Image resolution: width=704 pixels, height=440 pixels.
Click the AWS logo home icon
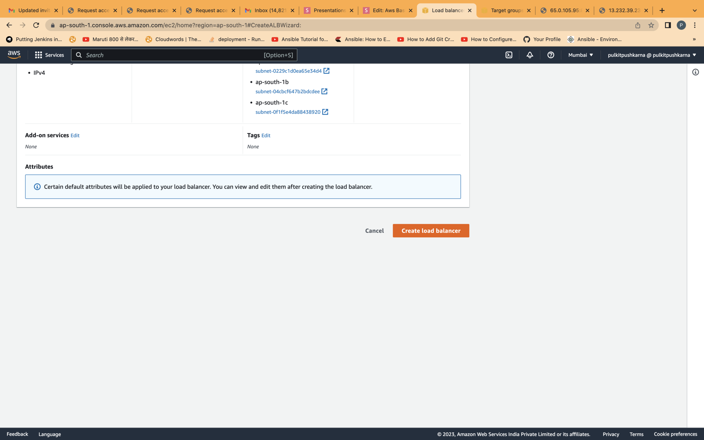(x=14, y=55)
